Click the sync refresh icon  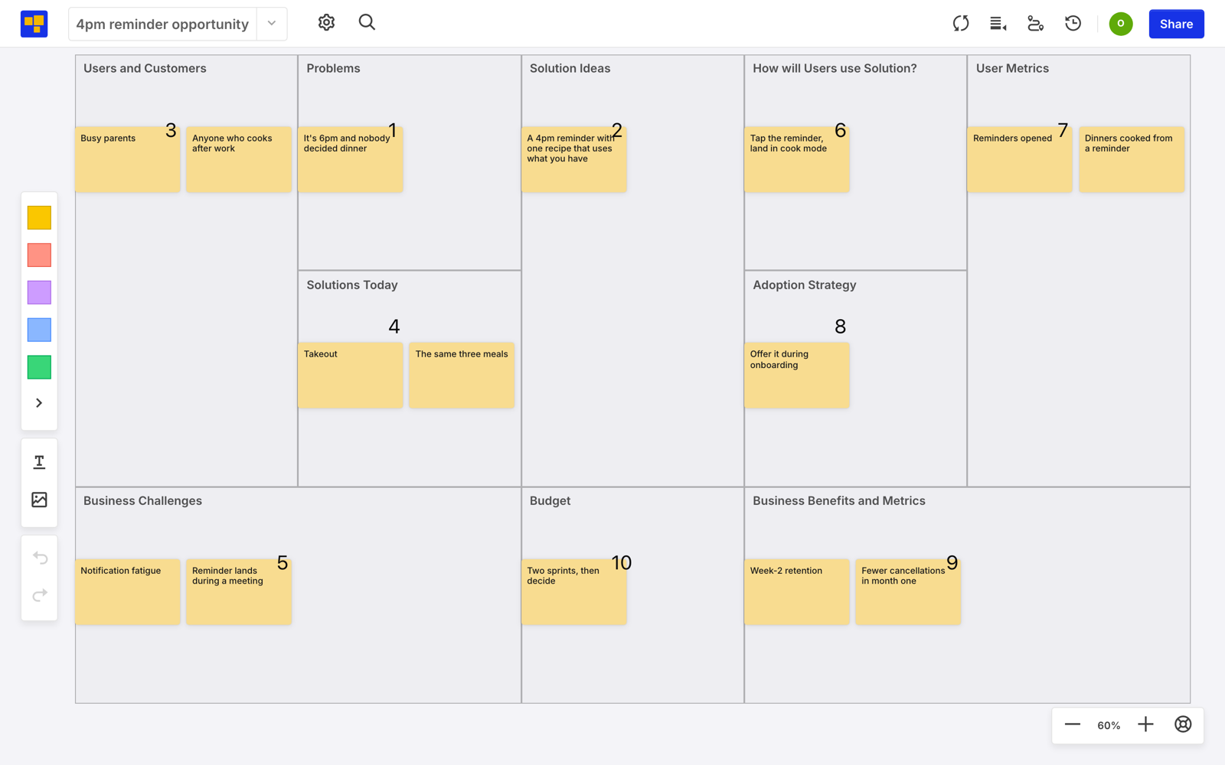click(x=961, y=24)
